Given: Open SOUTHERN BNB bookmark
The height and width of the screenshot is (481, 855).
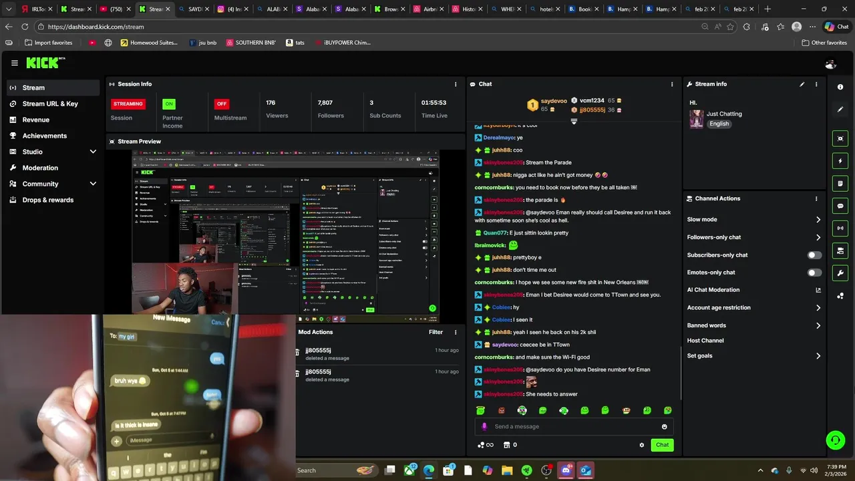Looking at the screenshot, I should (x=250, y=43).
